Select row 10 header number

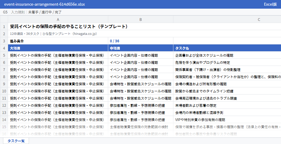click(4, 91)
